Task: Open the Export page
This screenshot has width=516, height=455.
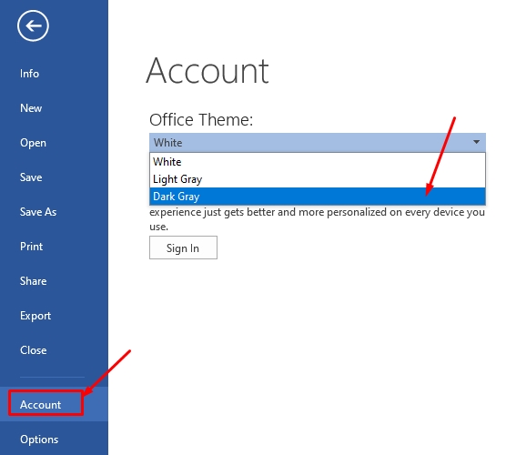Action: [35, 316]
